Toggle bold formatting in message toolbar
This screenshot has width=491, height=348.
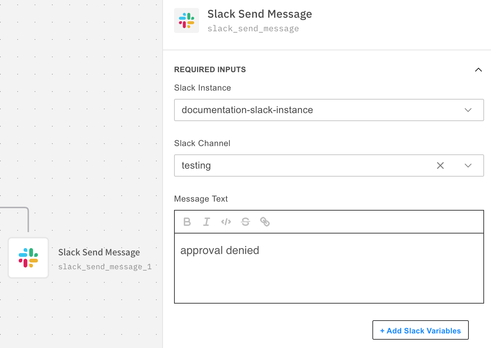coord(187,222)
